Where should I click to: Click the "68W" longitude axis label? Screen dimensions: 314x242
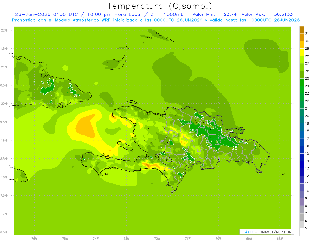click(280, 239)
